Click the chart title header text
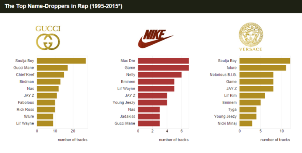Image resolution: width=302 pixels, height=153 pixels. (x=63, y=6)
